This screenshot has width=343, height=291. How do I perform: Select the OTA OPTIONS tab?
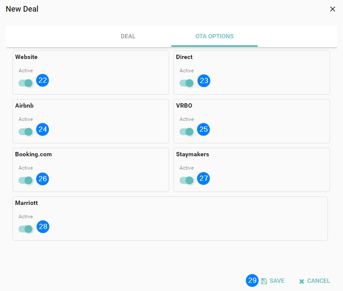pyautogui.click(x=214, y=37)
